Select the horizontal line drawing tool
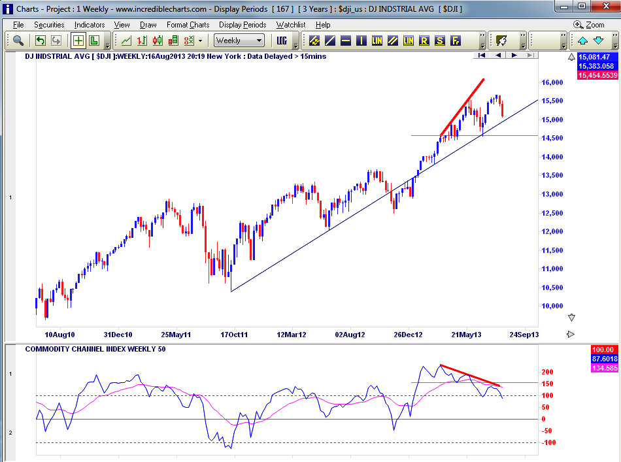 346,41
